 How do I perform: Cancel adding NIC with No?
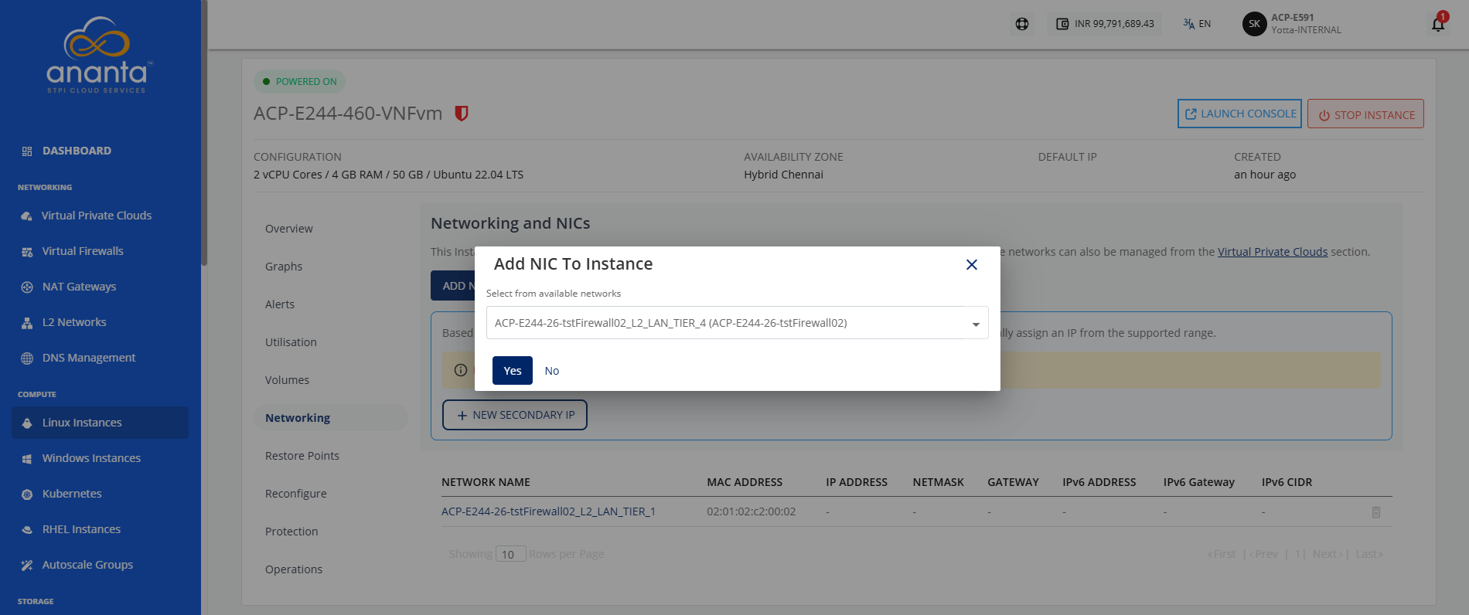point(552,371)
